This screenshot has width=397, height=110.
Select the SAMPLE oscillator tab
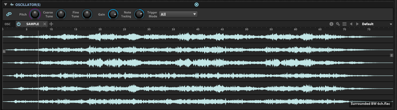coord(33,24)
